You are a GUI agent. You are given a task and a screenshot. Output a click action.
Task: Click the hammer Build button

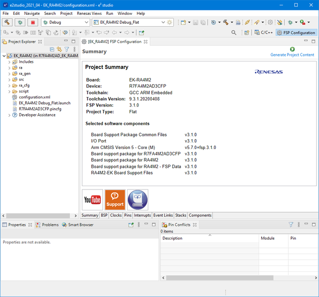[x=7, y=22]
